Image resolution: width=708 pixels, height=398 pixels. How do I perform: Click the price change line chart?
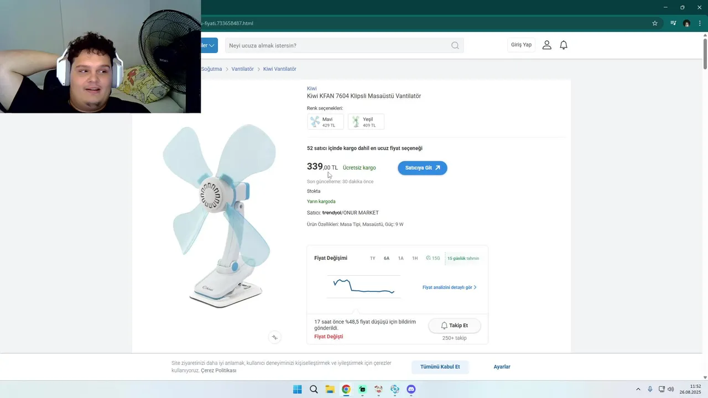tap(363, 287)
